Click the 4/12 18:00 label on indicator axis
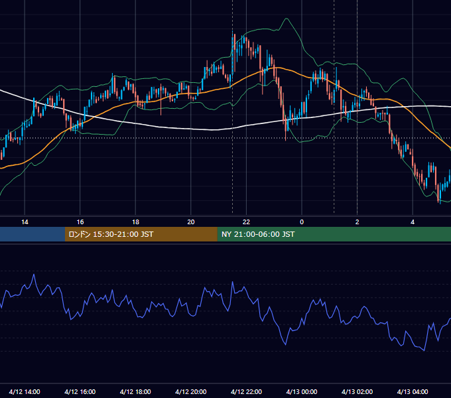This screenshot has height=398, width=451. 135,391
